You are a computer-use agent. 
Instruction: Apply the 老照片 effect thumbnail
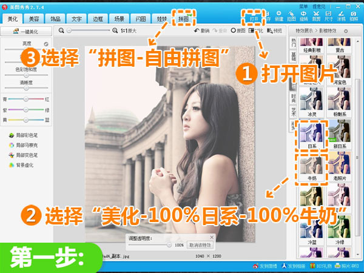[x=339, y=167]
